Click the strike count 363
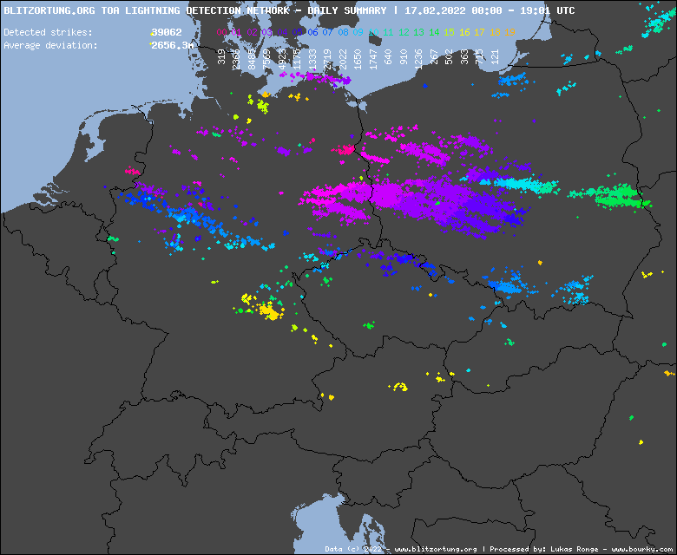 [x=464, y=57]
